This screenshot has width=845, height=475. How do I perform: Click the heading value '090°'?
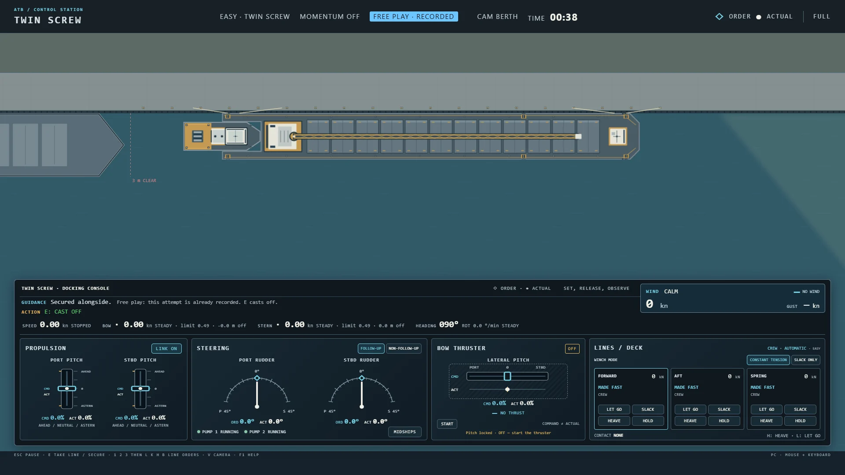(x=448, y=325)
